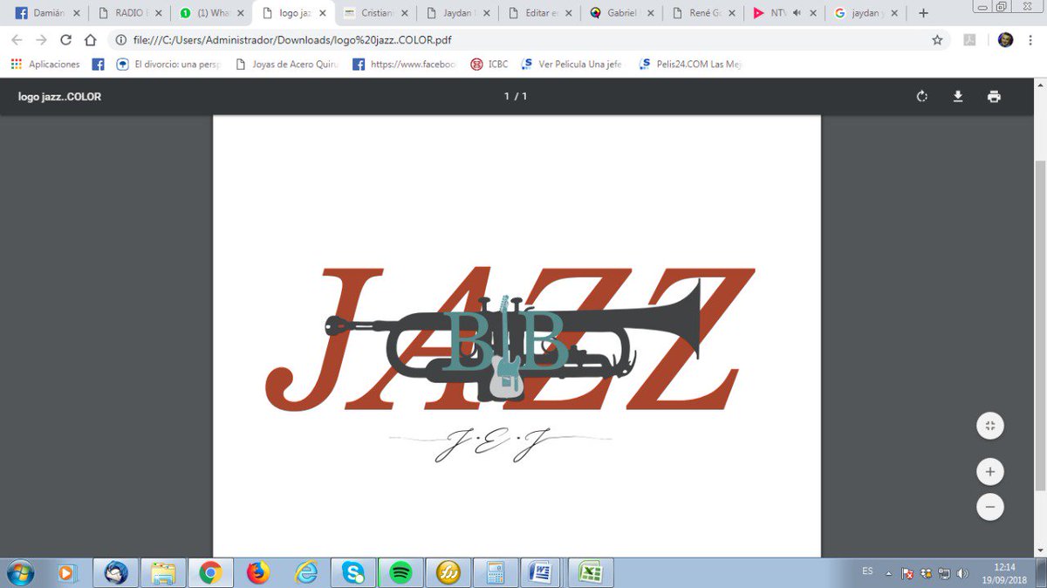Open Thunderbird from taskbar
The width and height of the screenshot is (1047, 588).
pos(116,573)
